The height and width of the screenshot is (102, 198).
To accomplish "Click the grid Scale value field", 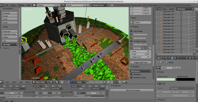I will pyautogui.click(x=141, y=54).
